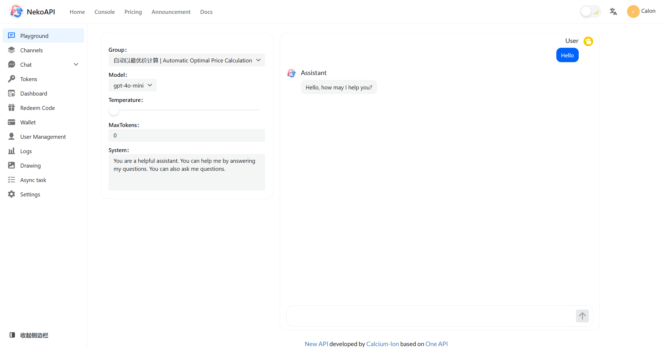Click the NekoAPI logo
663x348 pixels.
coord(16,12)
